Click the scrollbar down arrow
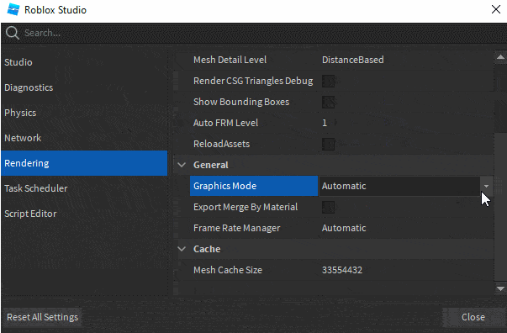Image resolution: width=507 pixels, height=333 pixels. (x=500, y=288)
